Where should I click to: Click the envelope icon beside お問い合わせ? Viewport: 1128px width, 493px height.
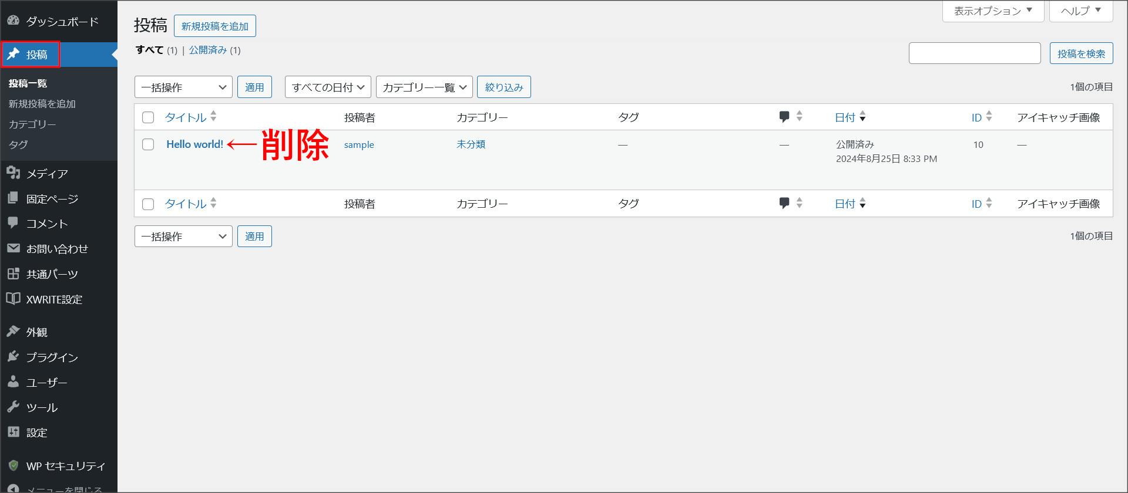click(13, 248)
